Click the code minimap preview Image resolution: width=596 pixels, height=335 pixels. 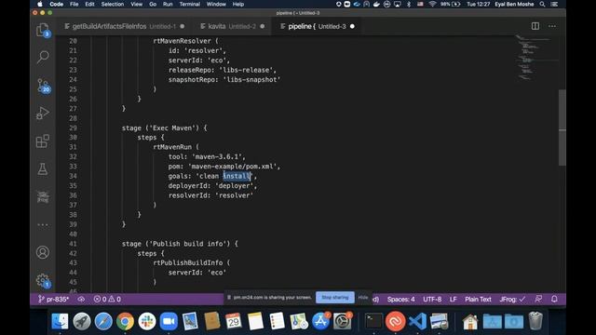(536, 57)
